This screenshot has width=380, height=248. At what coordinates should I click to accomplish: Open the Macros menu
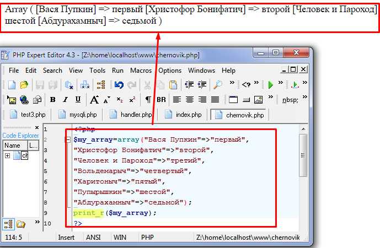tap(141, 71)
